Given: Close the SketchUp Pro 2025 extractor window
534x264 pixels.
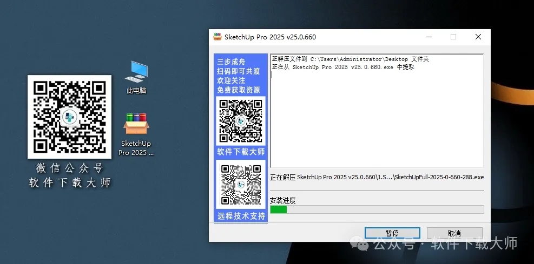Looking at the screenshot, I should point(478,37).
